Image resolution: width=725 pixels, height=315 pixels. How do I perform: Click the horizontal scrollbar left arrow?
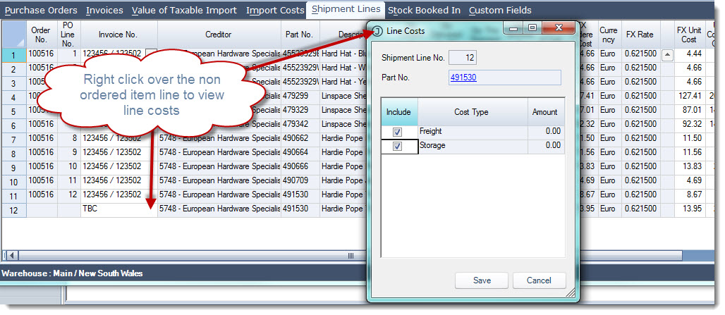tap(11, 255)
